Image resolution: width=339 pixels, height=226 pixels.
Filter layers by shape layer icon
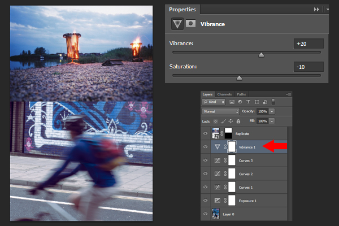pyautogui.click(x=257, y=102)
